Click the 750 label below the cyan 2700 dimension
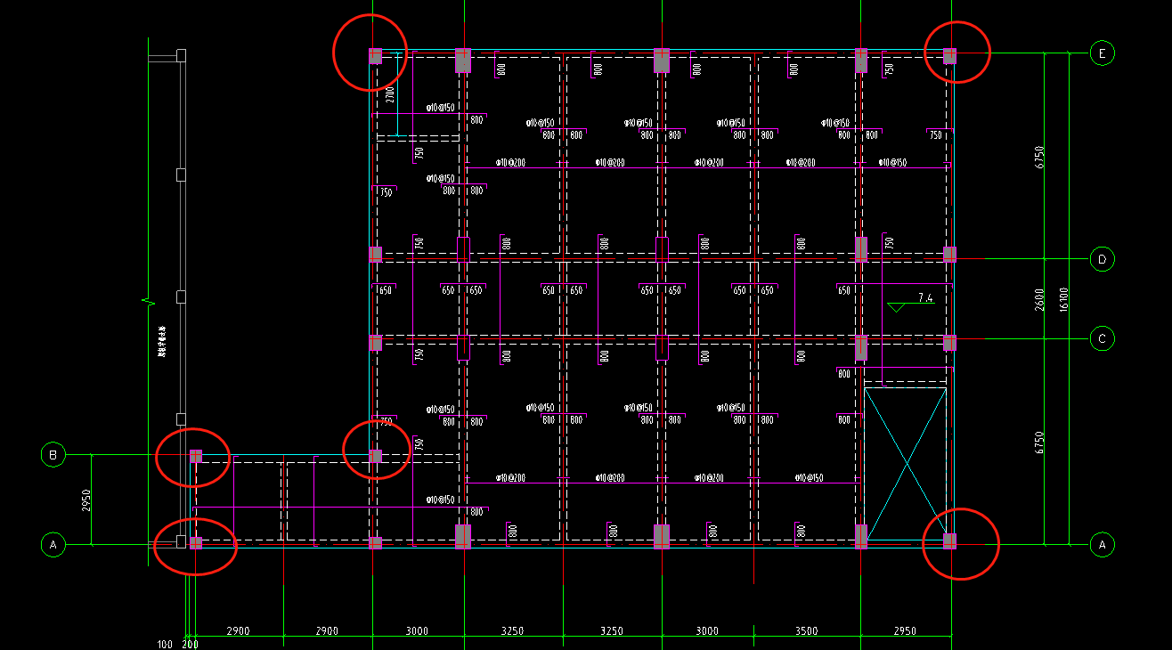1172x650 pixels. point(419,154)
